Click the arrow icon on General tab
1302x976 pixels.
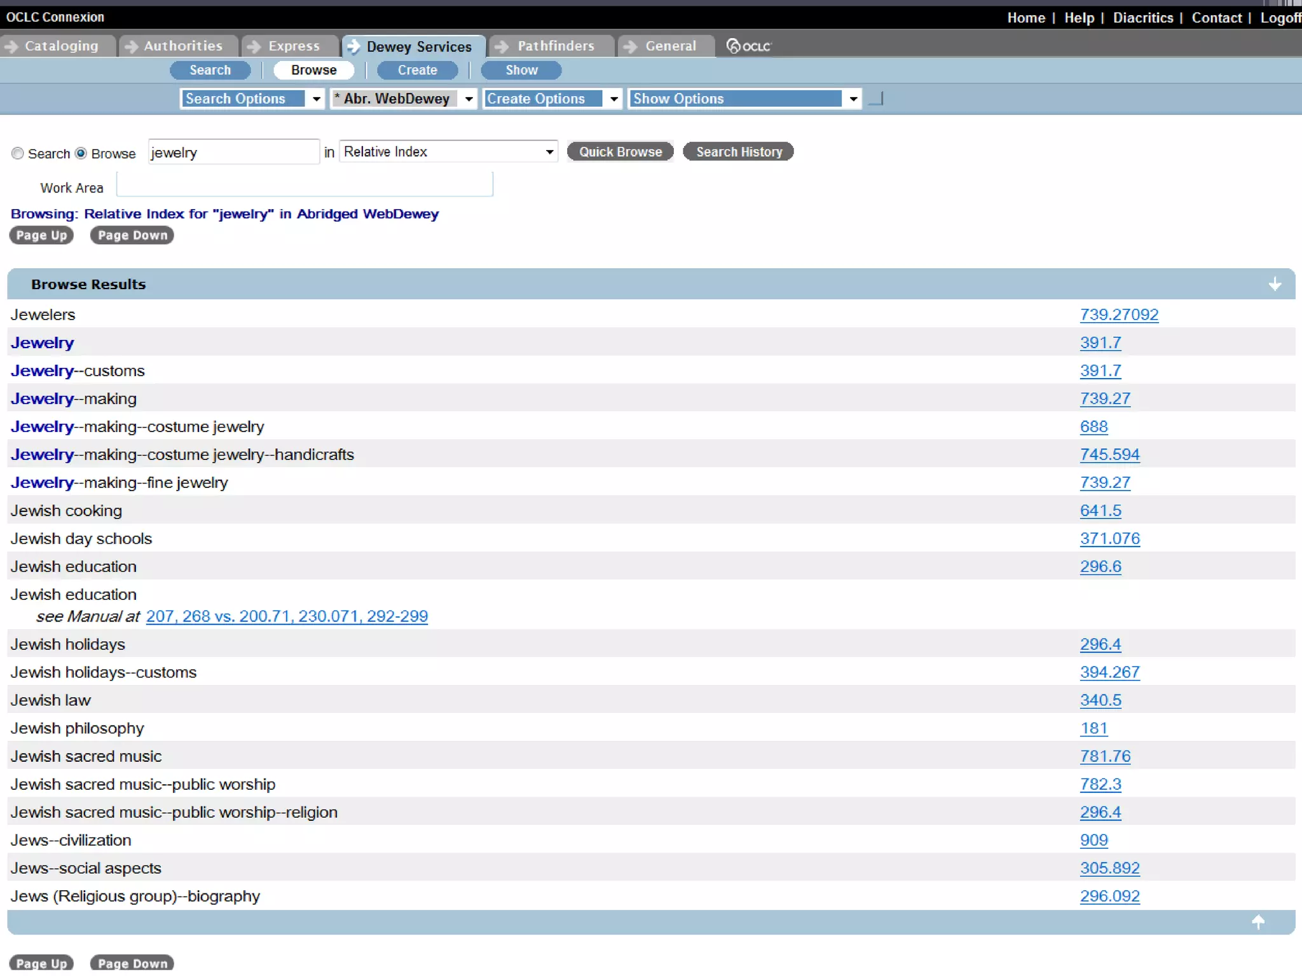point(630,46)
